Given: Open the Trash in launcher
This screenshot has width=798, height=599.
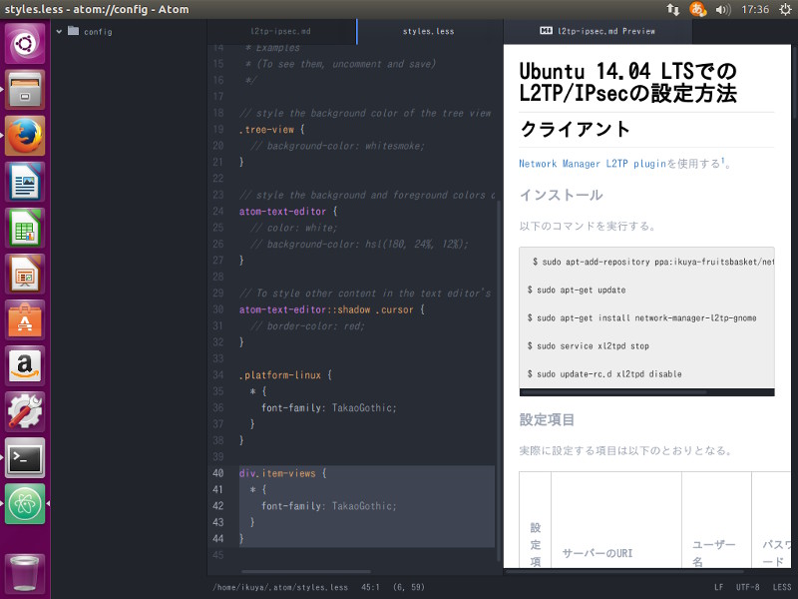Looking at the screenshot, I should (25, 574).
